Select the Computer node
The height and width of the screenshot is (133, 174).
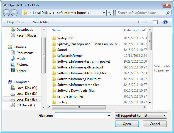click(18, 82)
